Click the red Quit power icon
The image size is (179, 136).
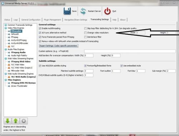(107, 11)
